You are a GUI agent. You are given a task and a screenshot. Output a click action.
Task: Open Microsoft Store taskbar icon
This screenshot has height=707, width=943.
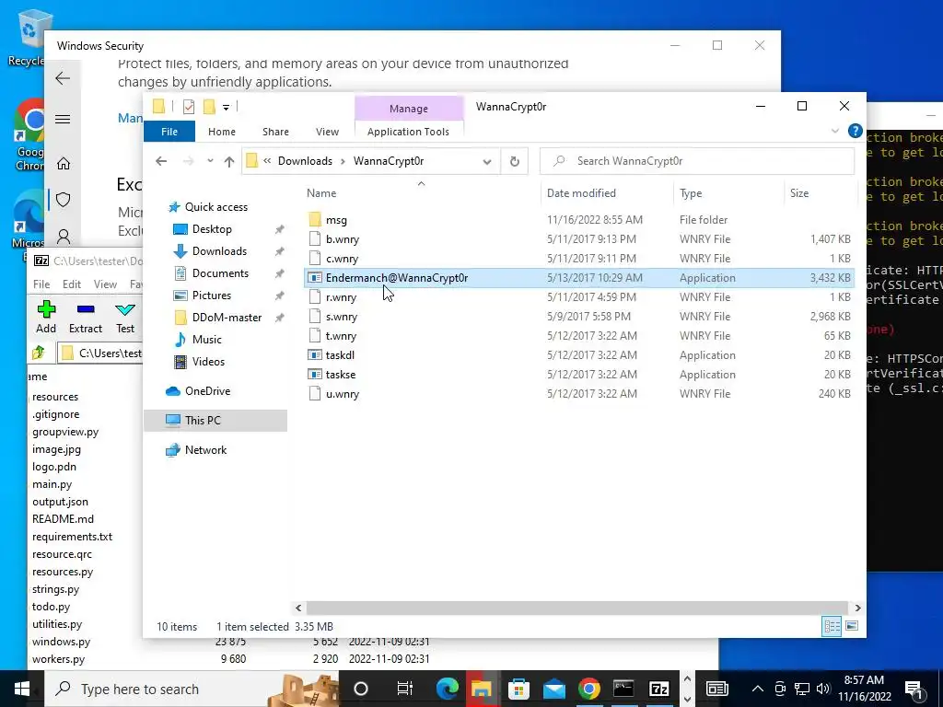[518, 689]
